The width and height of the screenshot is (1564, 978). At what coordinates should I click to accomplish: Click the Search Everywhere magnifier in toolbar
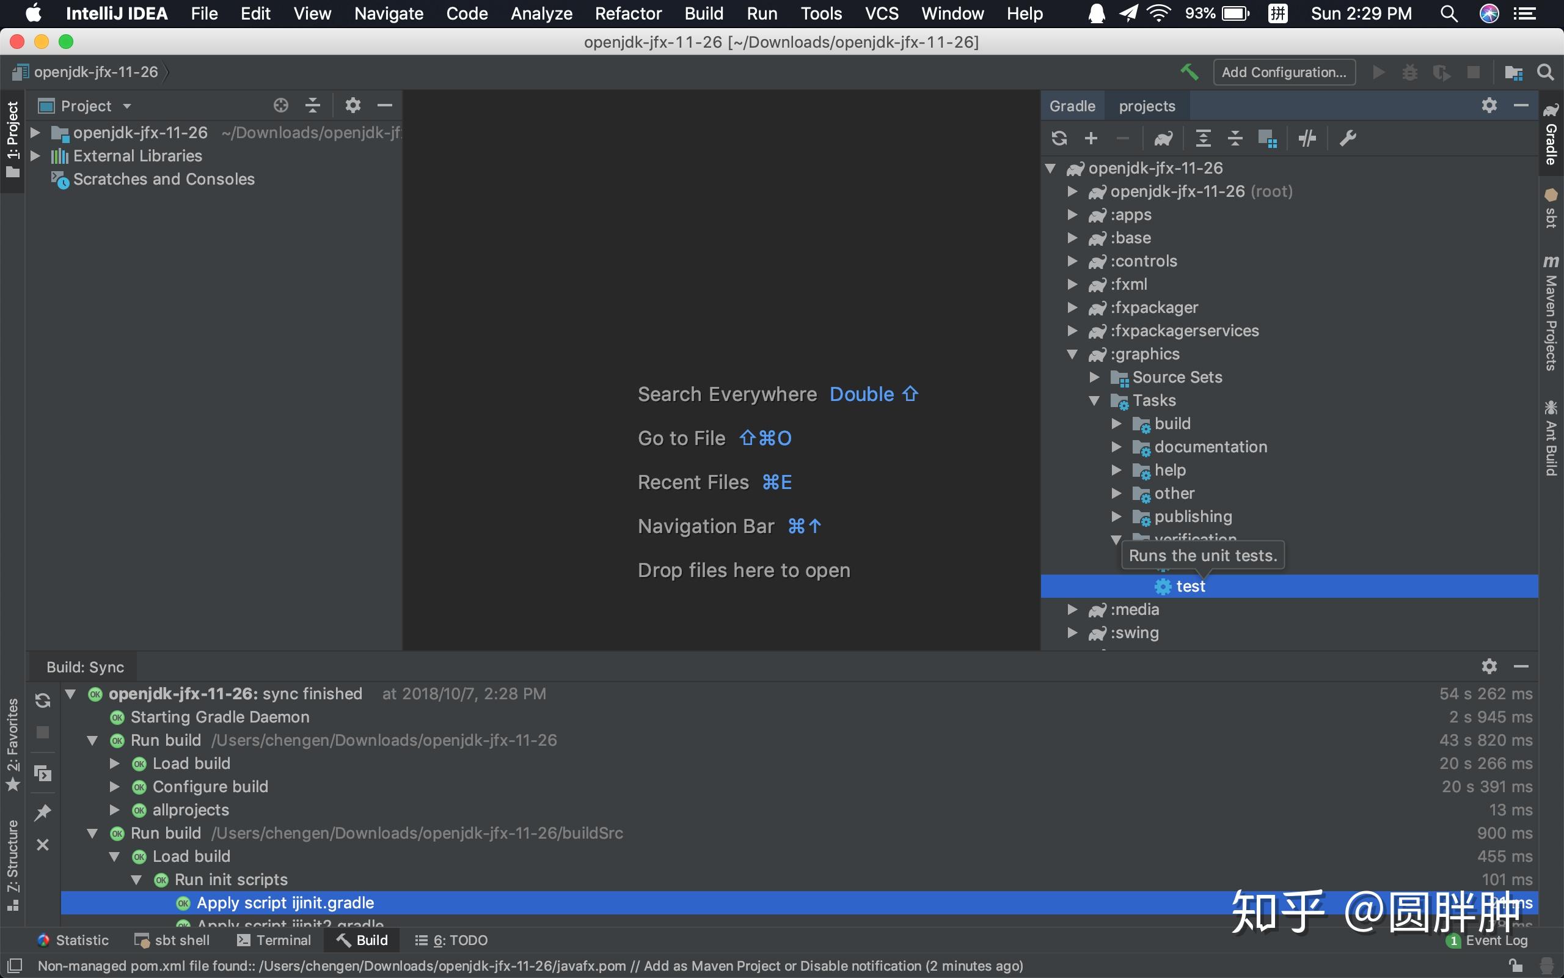(1545, 73)
